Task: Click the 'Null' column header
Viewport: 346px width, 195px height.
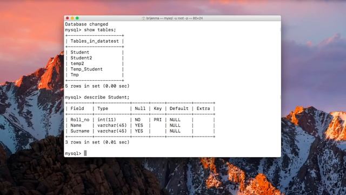Action: pyautogui.click(x=140, y=108)
